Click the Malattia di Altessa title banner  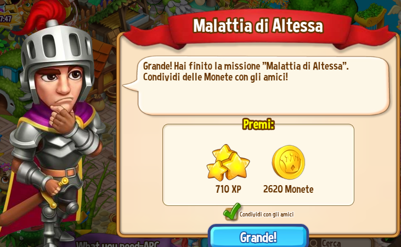click(258, 26)
